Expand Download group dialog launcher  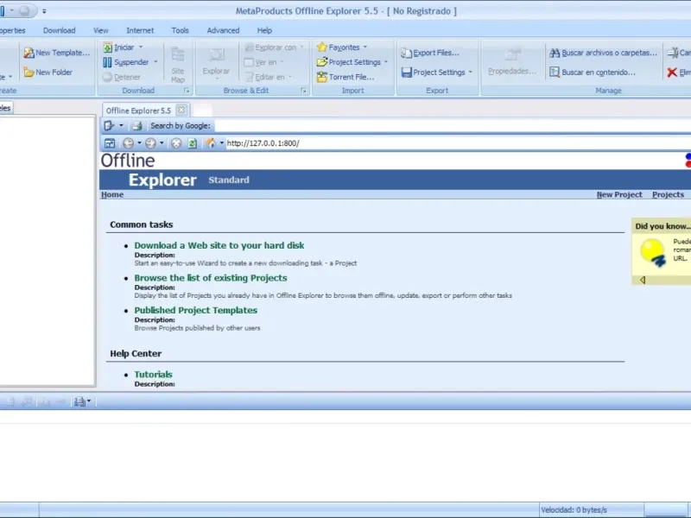pos(187,91)
